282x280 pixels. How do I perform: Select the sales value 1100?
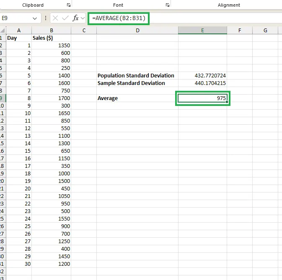(52, 136)
